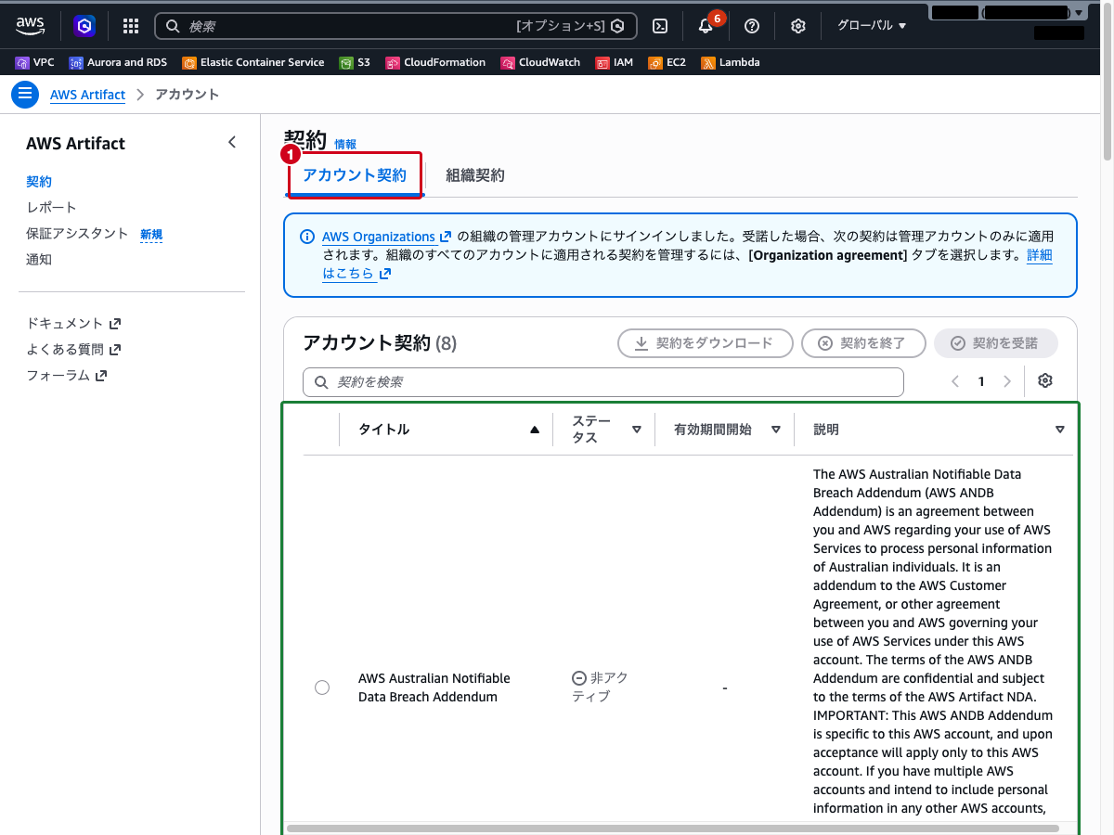Collapse the AWS Artifact side panel
This screenshot has height=835, width=1114.
tap(232, 142)
